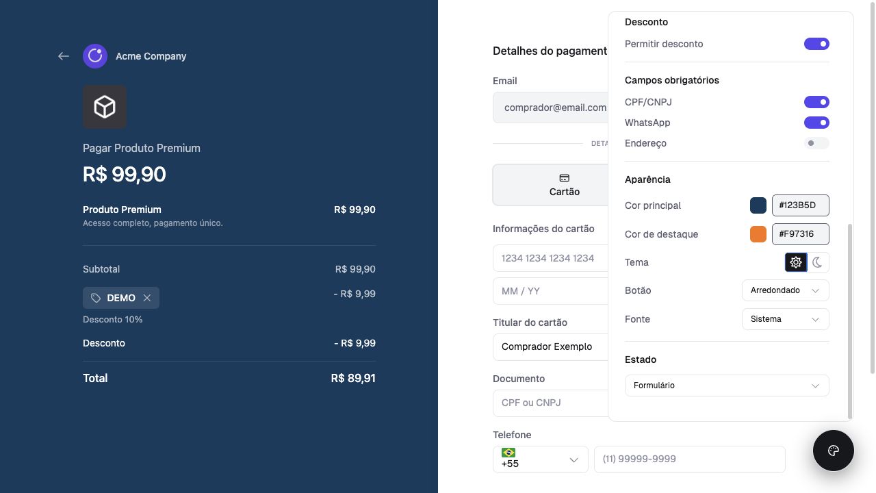Select the dark theme moon icon

tap(818, 262)
